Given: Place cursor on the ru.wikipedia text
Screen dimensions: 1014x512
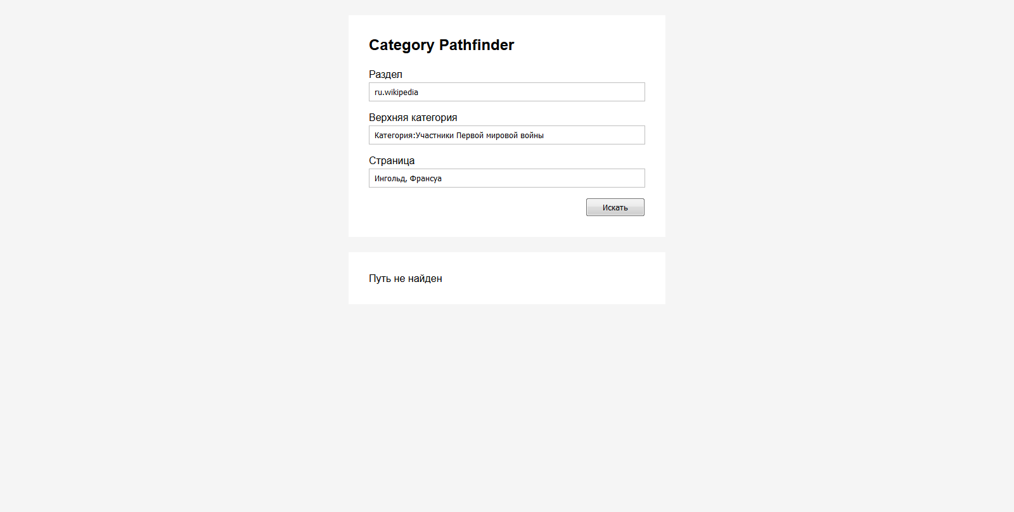Looking at the screenshot, I should click(x=396, y=93).
